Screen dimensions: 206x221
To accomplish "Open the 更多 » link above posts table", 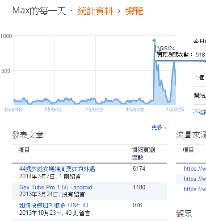I will (159, 127).
